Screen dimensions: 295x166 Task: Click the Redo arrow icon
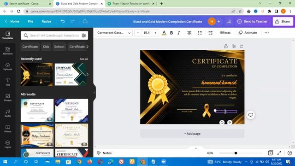[73, 22]
